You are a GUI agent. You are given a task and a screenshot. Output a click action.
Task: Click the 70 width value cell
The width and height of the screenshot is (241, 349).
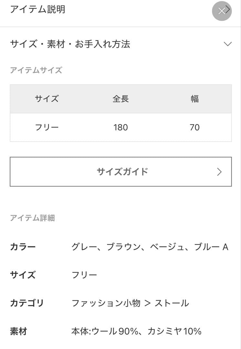(x=194, y=127)
